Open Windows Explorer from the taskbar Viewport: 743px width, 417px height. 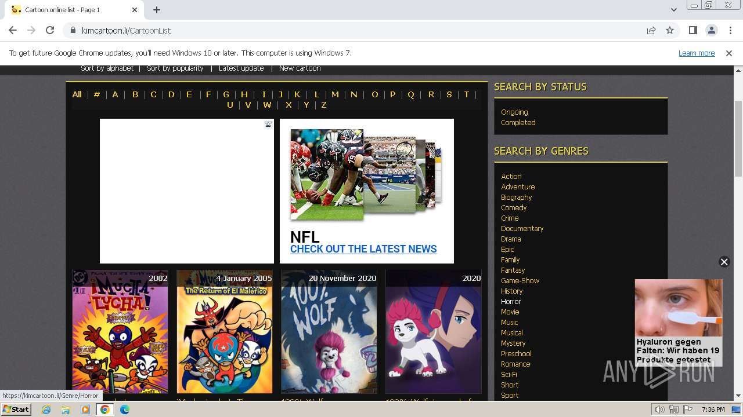coord(66,409)
